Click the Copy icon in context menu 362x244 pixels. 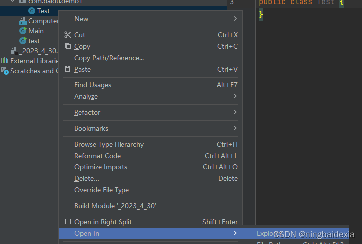click(68, 46)
